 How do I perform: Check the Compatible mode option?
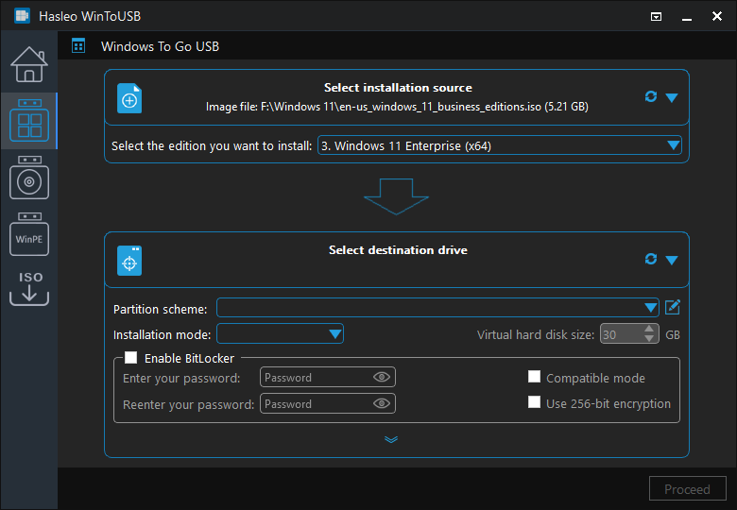[534, 377]
